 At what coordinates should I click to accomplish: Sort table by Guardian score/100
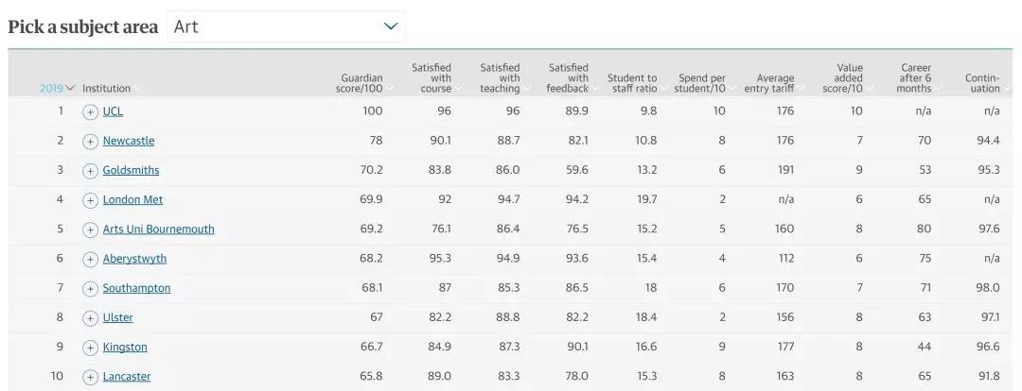tap(360, 83)
